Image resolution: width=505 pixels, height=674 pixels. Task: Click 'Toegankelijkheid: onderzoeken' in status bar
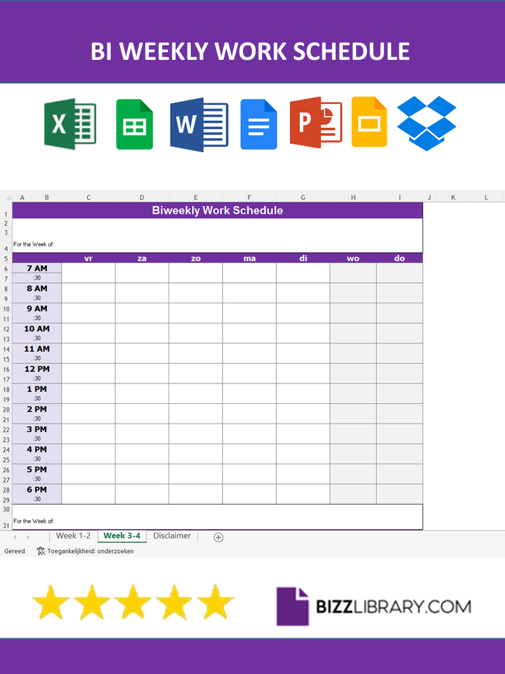click(x=90, y=551)
